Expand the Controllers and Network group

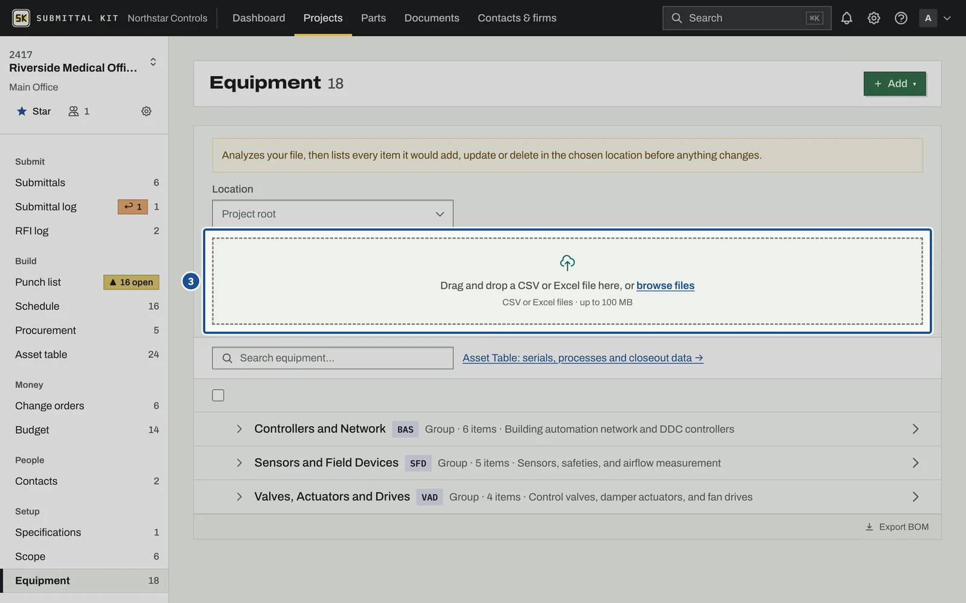(x=239, y=429)
